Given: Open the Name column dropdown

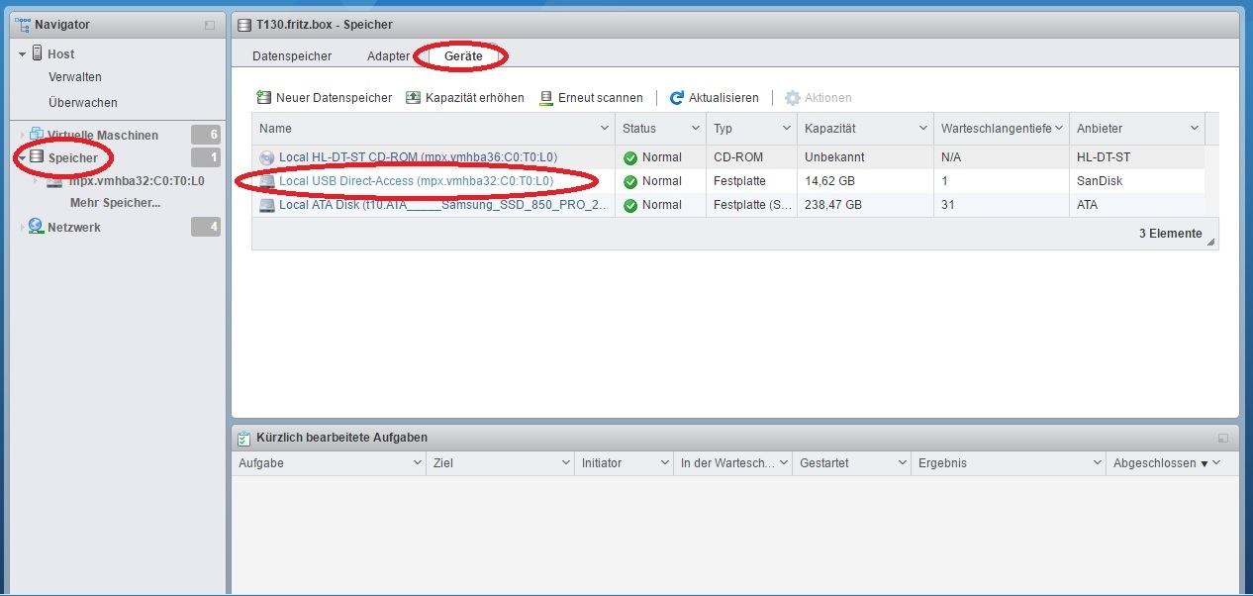Looking at the screenshot, I should tap(605, 129).
